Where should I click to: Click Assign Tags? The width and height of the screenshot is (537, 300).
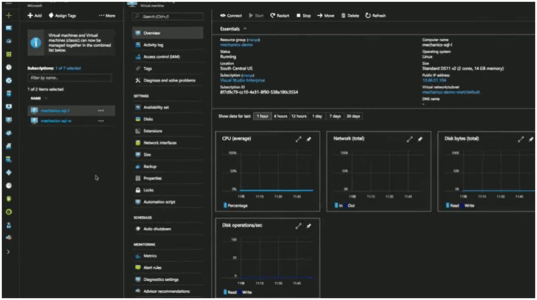tap(62, 15)
